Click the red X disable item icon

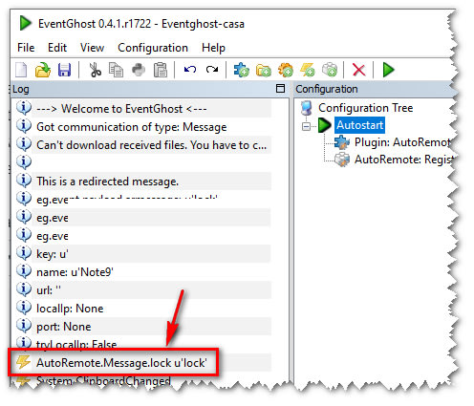click(x=358, y=70)
